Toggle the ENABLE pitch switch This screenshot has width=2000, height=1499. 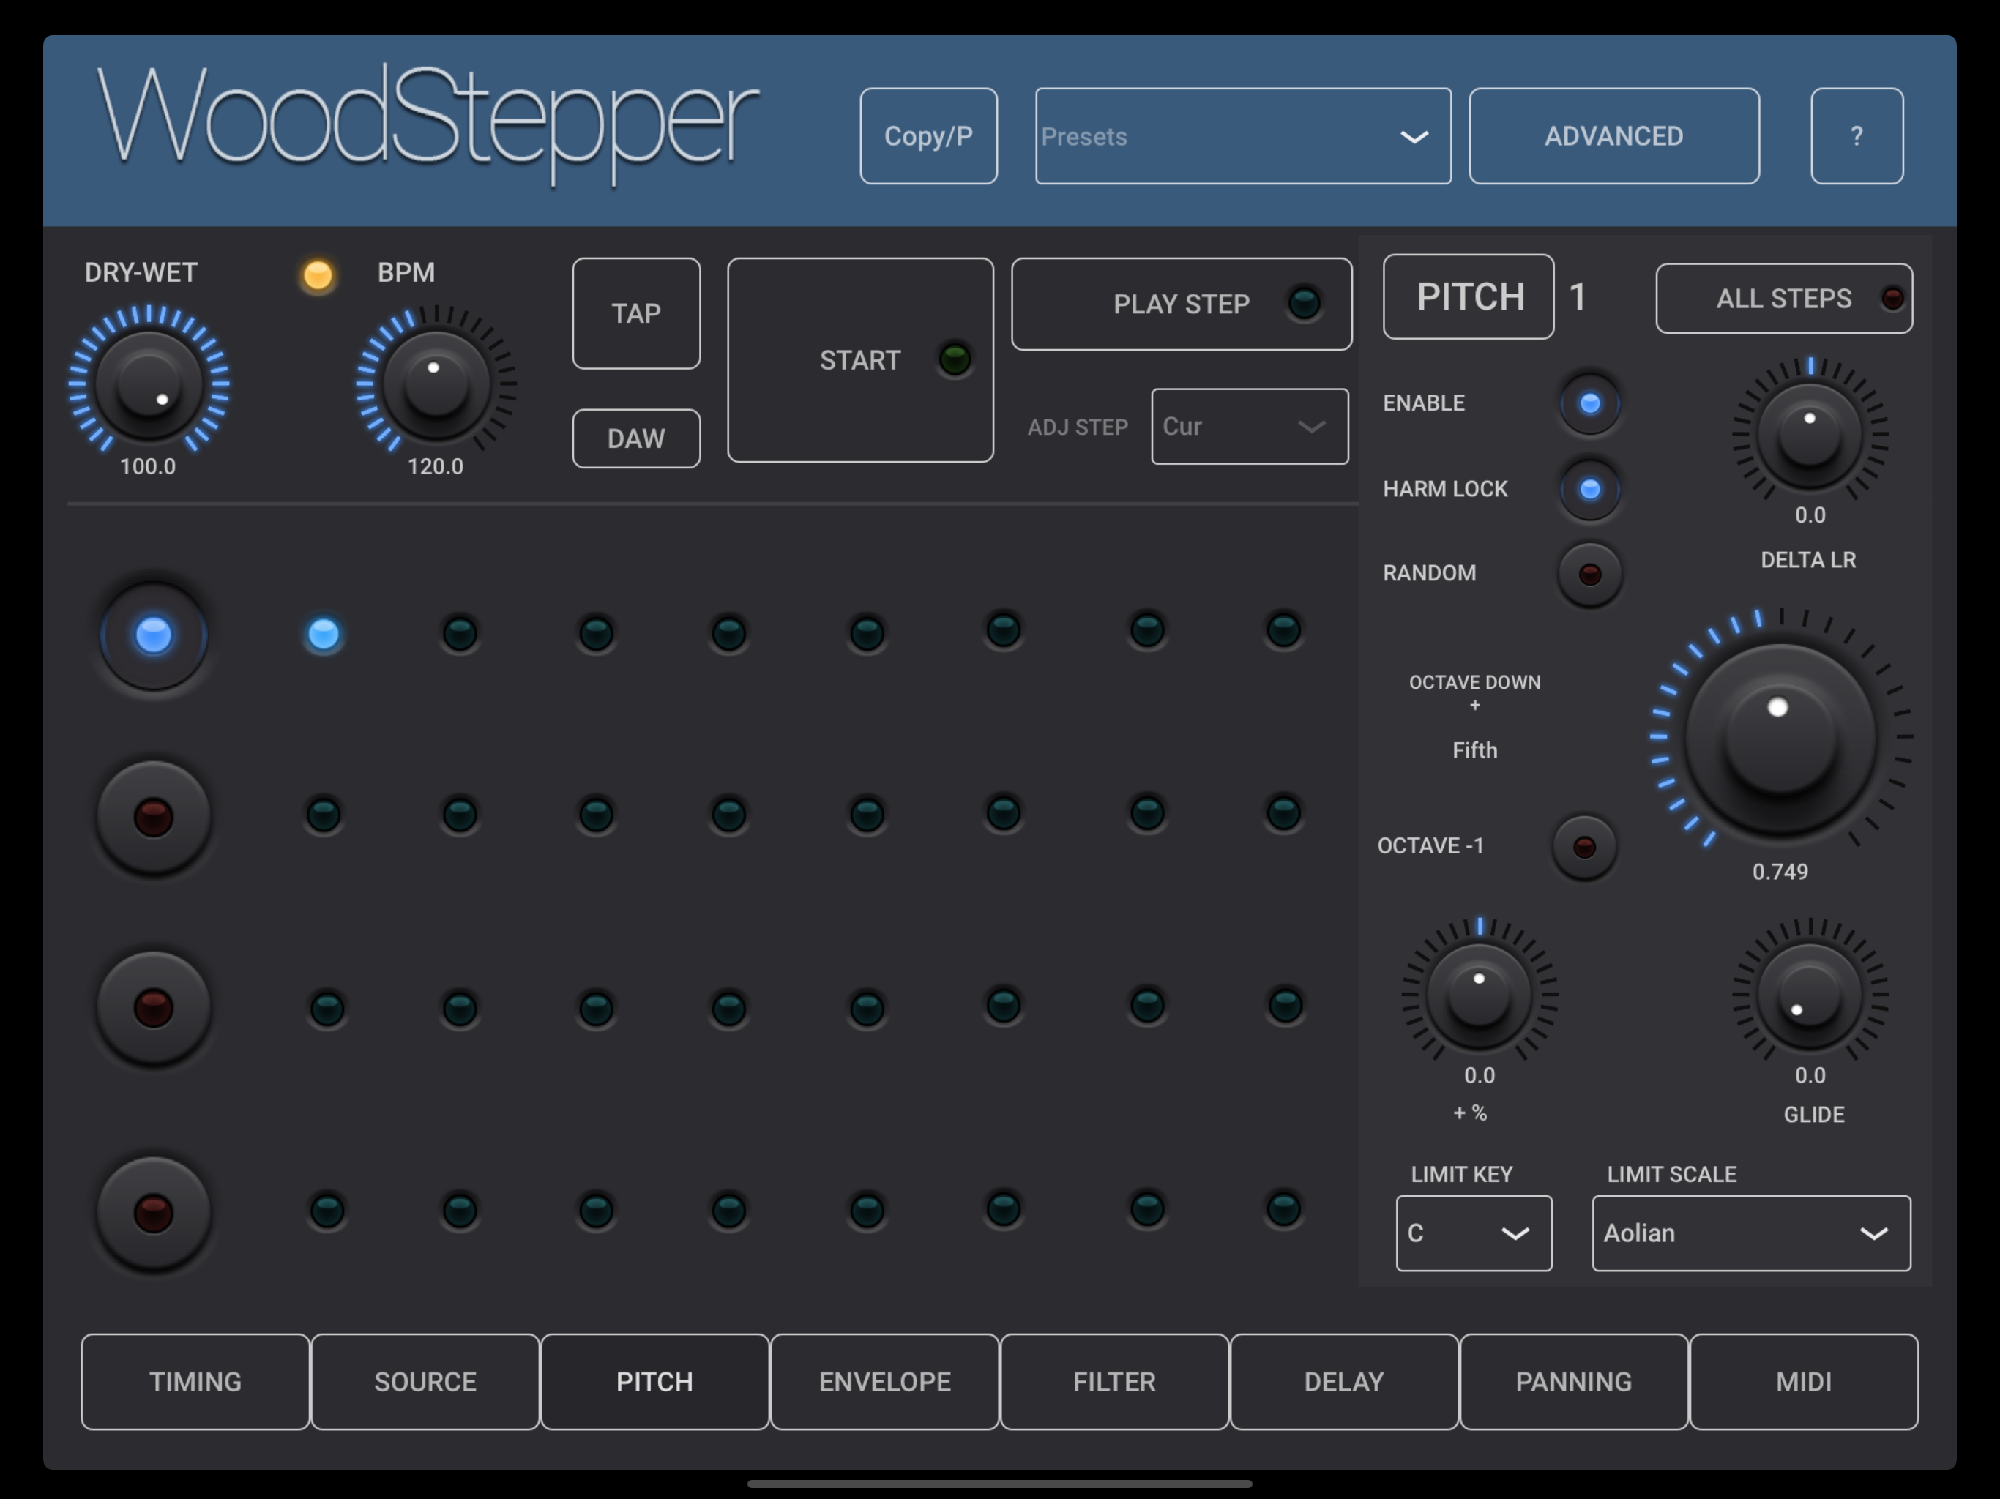(x=1589, y=403)
